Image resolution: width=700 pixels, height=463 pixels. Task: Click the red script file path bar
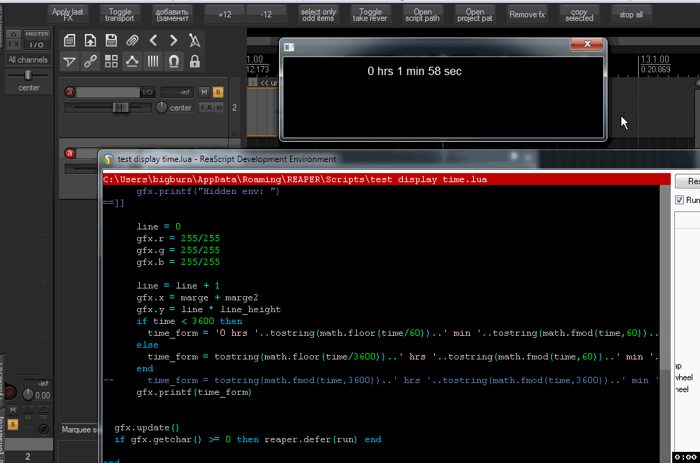click(386, 179)
